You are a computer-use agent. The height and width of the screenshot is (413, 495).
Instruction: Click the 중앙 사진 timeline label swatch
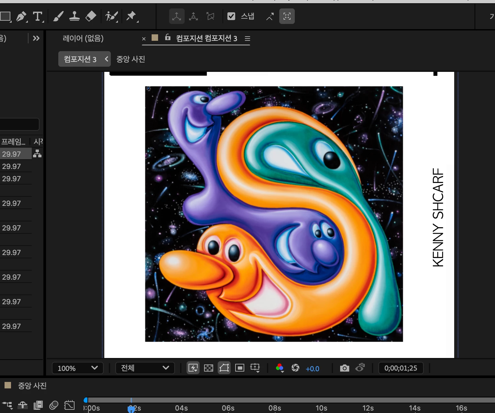[x=8, y=385]
